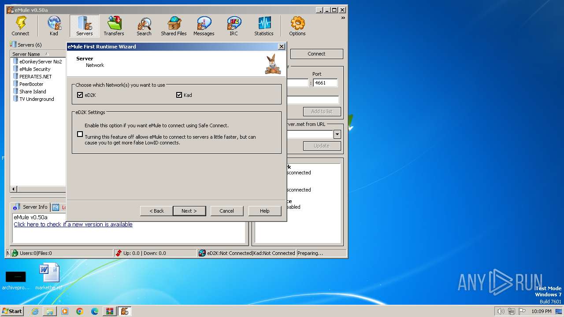564x317 pixels.
Task: Switch to the Server Info tab
Action: (x=30, y=207)
